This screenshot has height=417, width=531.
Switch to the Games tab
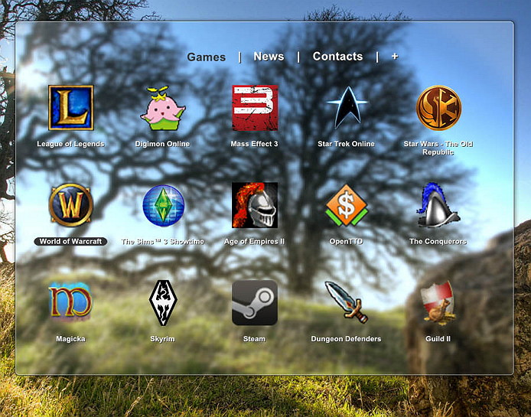point(207,57)
